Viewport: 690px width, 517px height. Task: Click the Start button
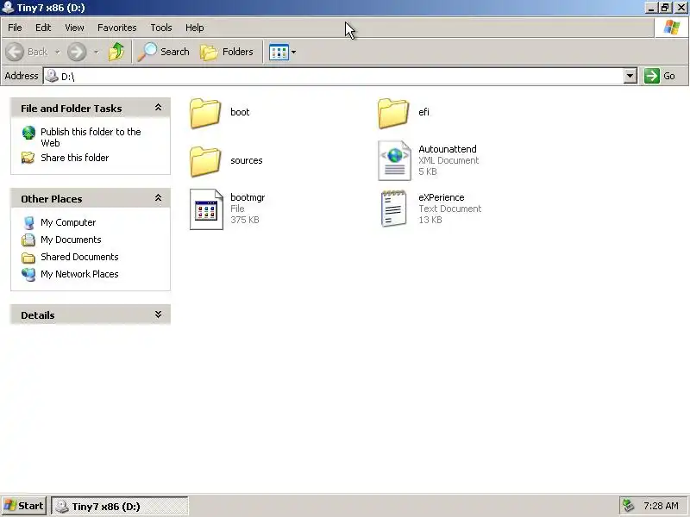(x=24, y=506)
